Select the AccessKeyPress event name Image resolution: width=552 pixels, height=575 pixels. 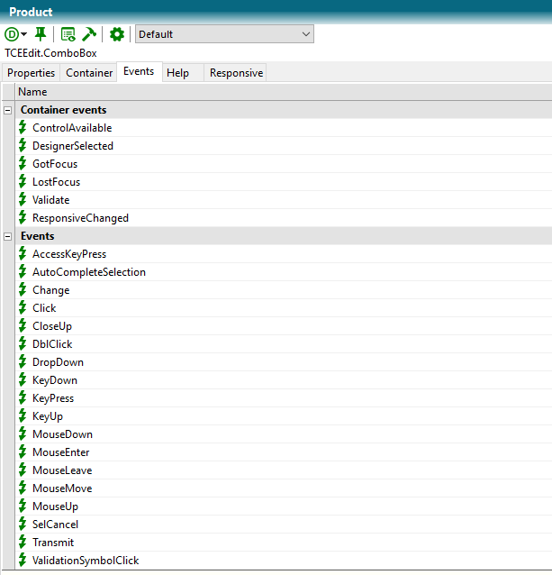coord(69,254)
